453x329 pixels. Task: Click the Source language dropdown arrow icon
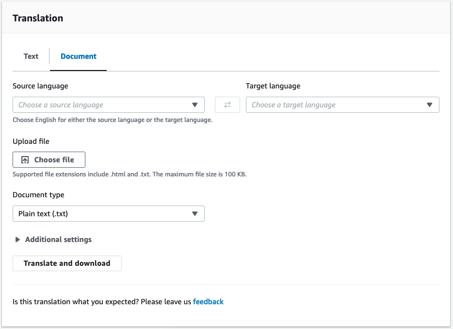pos(195,104)
